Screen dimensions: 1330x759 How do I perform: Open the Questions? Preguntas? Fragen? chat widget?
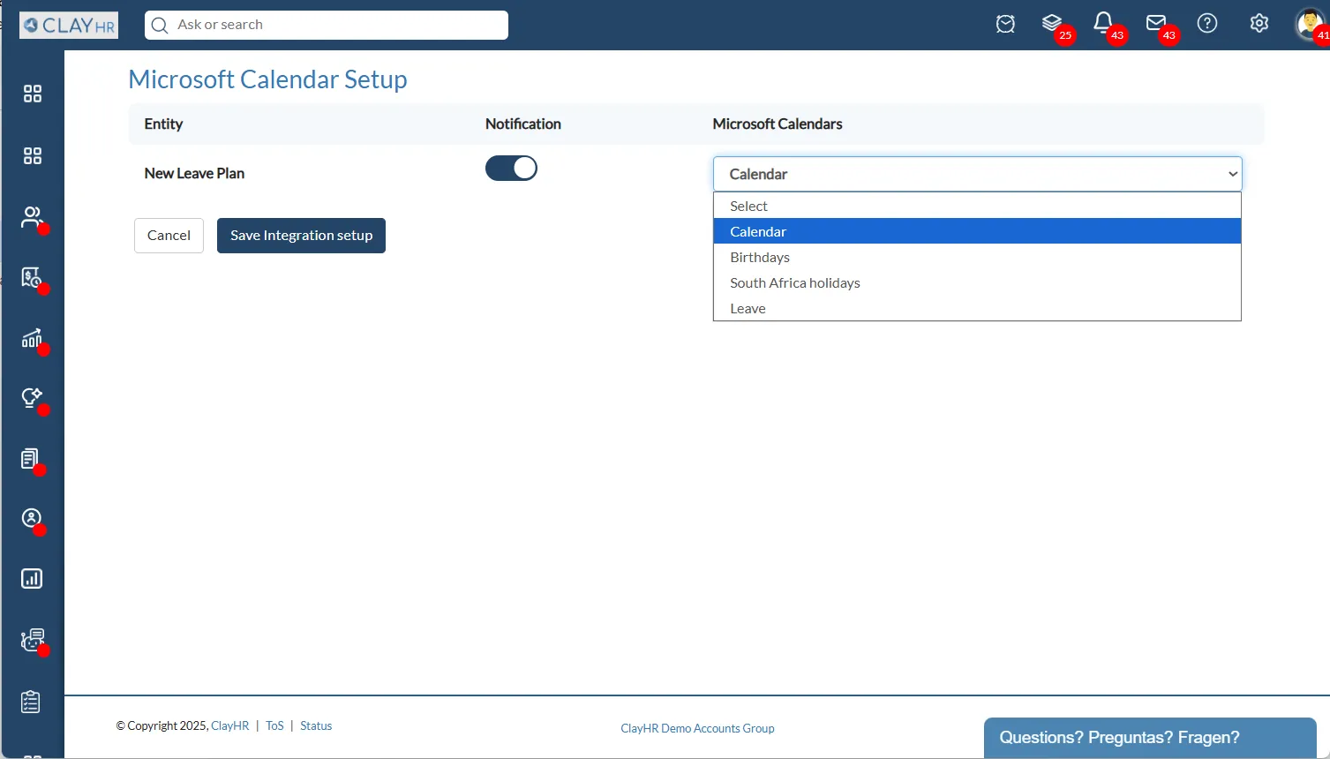(1150, 738)
